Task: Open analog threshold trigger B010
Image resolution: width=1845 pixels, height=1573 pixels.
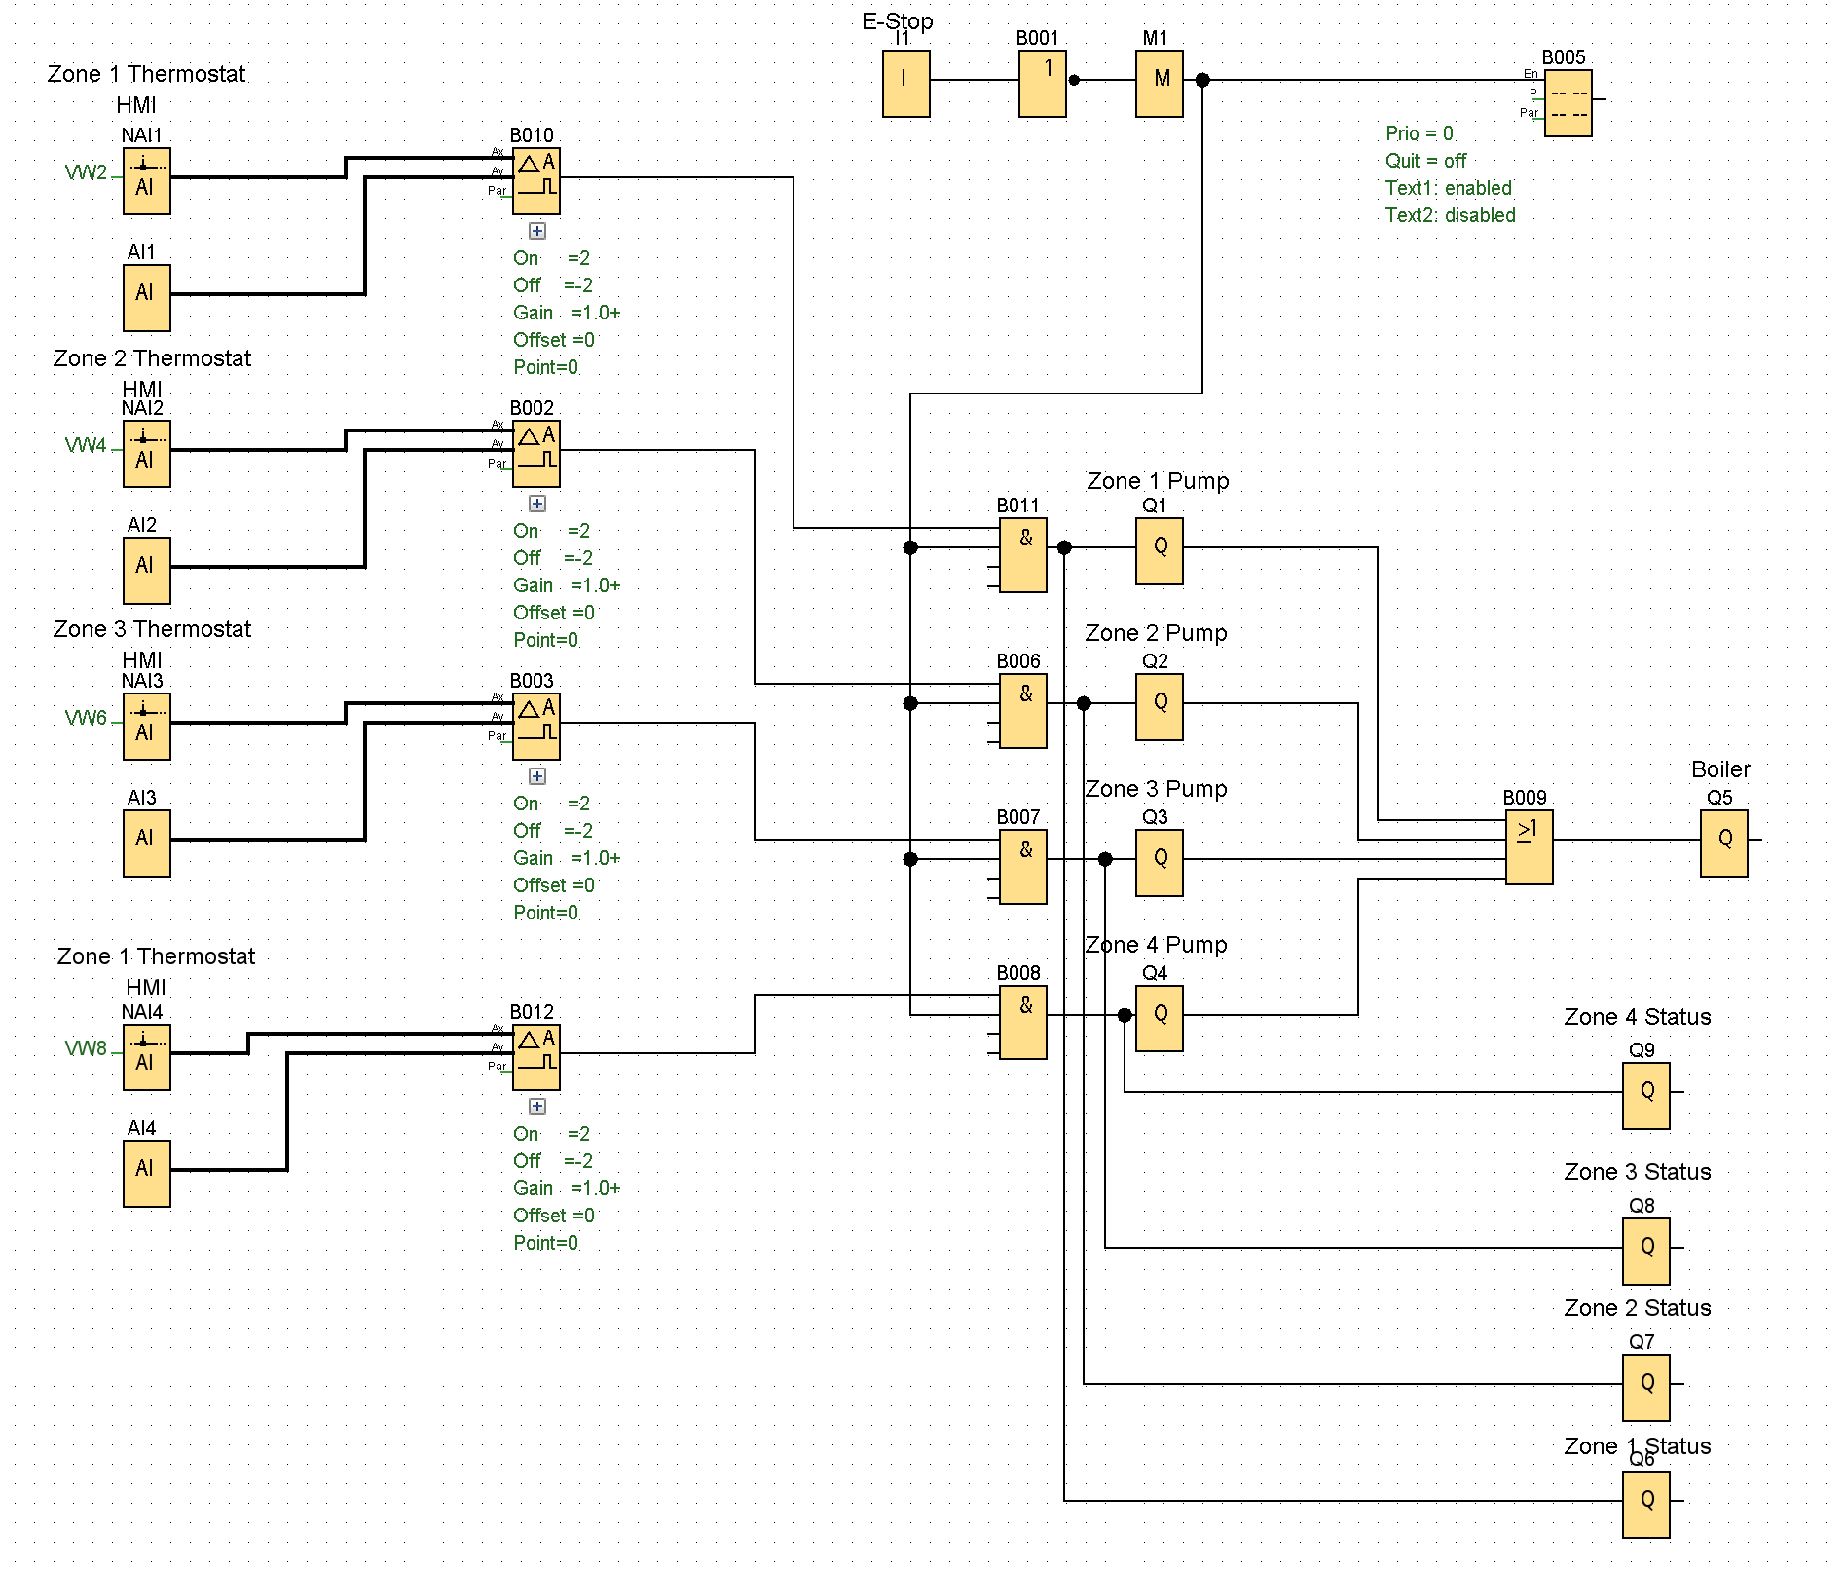Action: point(535,181)
